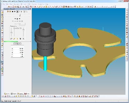
Task: Expand the top toolbar overflow options arrow
Action: tap(115, 7)
